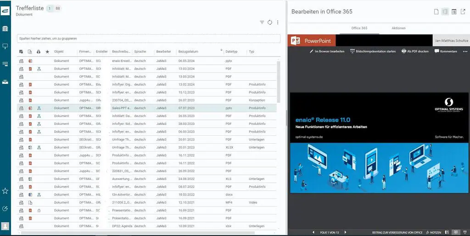Click the vertical scrollbar of the hit list
The image size is (470, 236).
point(279,82)
